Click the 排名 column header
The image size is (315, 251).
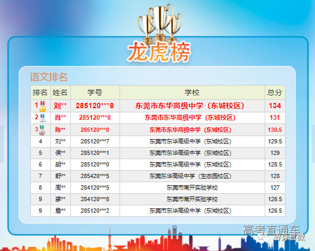[x=40, y=92]
